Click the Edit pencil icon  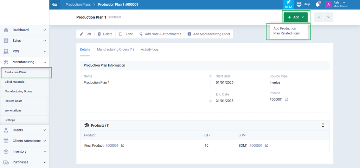pos(82,34)
